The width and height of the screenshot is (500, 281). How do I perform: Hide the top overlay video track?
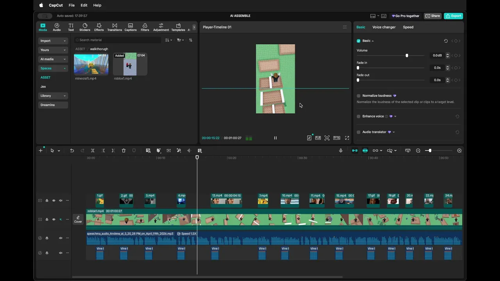pyautogui.click(x=54, y=201)
